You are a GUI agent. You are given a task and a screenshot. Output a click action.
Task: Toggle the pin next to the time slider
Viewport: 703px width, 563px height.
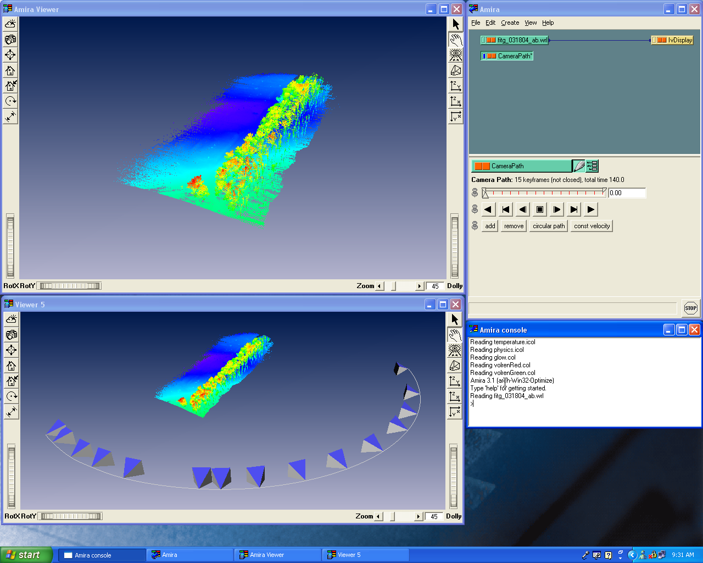tap(475, 193)
